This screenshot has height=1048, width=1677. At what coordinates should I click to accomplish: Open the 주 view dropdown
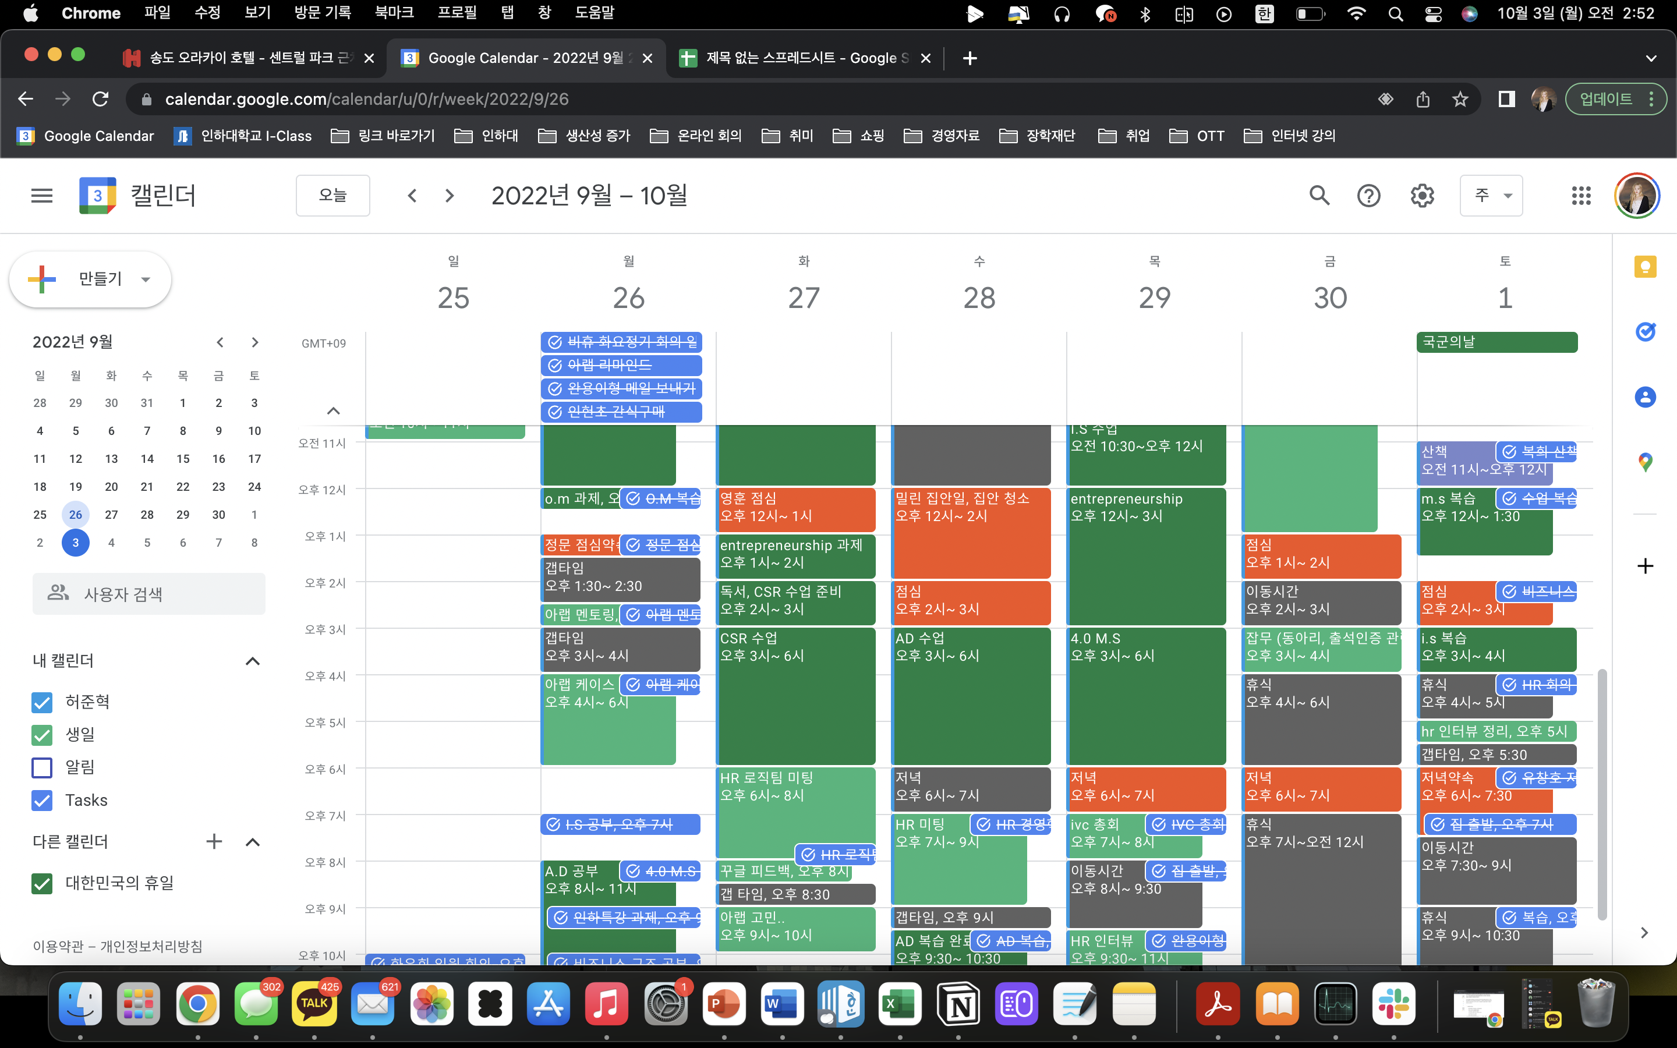click(x=1491, y=196)
